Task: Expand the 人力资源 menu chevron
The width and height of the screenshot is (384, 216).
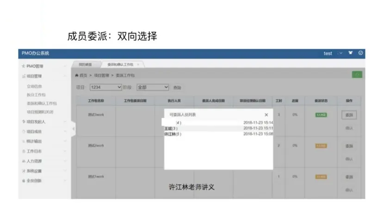Action: click(65, 161)
